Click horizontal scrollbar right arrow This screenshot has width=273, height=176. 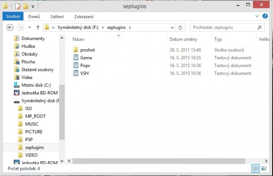coord(266,161)
